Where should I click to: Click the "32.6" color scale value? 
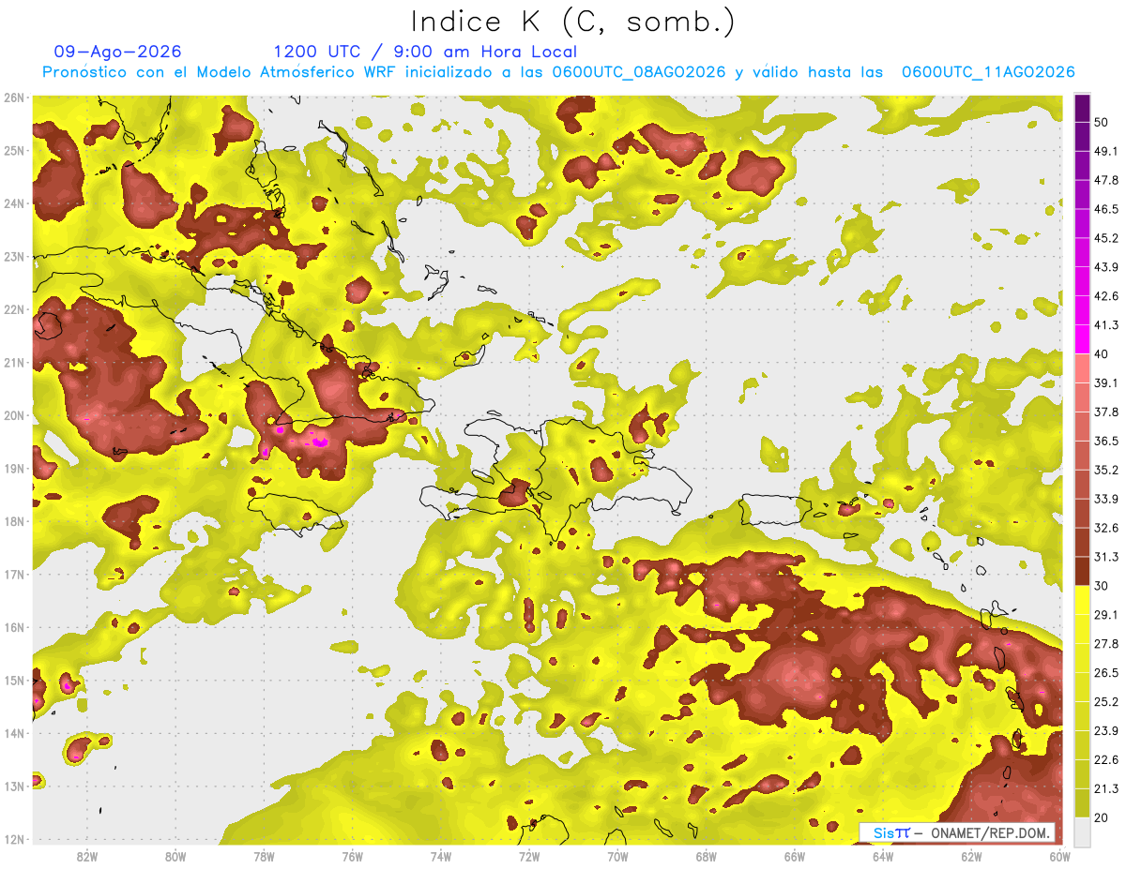[x=1106, y=528]
